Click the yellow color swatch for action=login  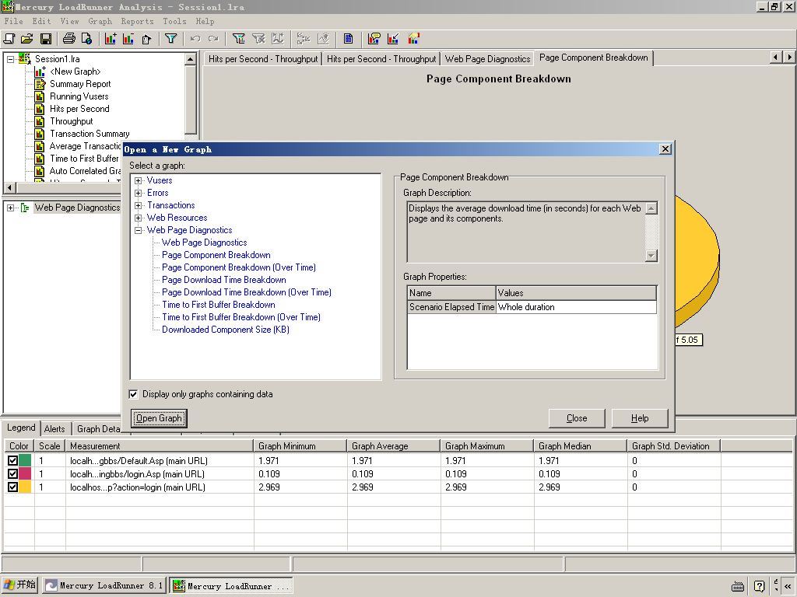[x=25, y=487]
